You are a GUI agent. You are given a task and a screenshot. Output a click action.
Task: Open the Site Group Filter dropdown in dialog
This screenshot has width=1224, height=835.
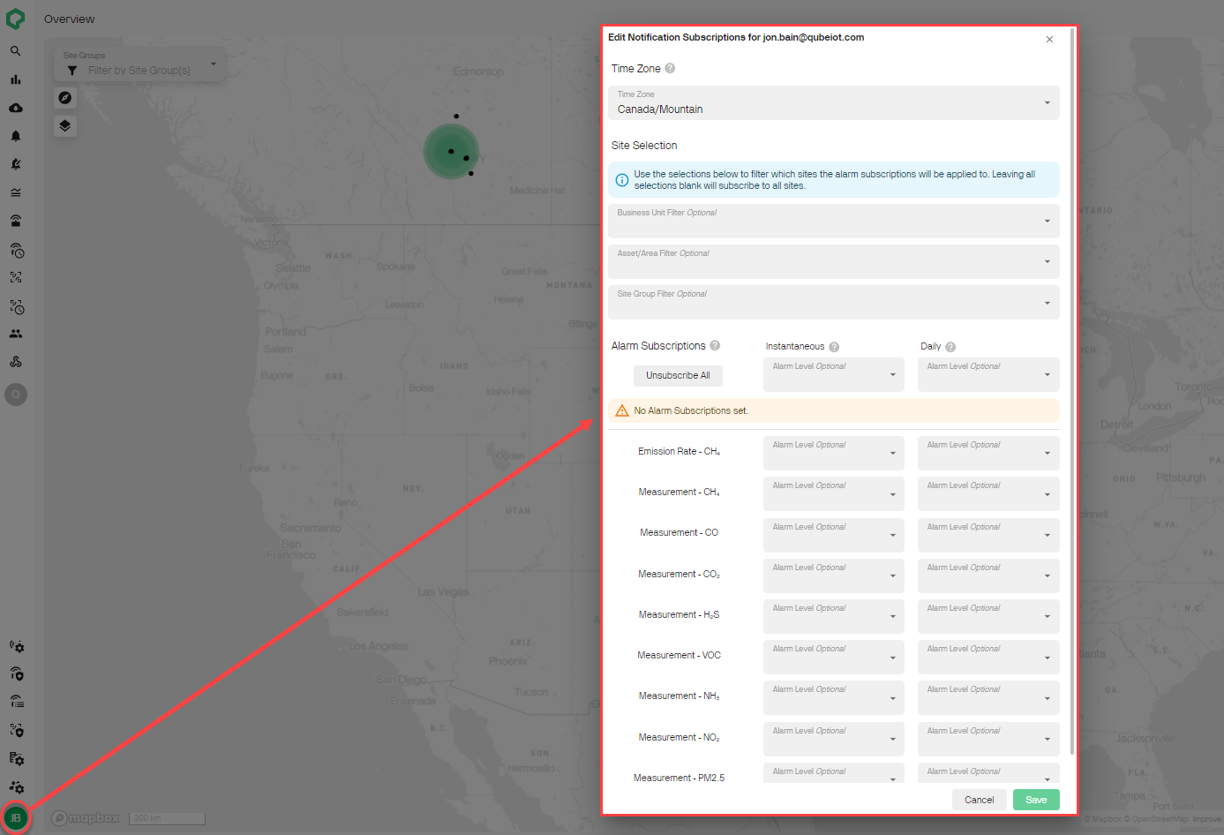pos(833,302)
